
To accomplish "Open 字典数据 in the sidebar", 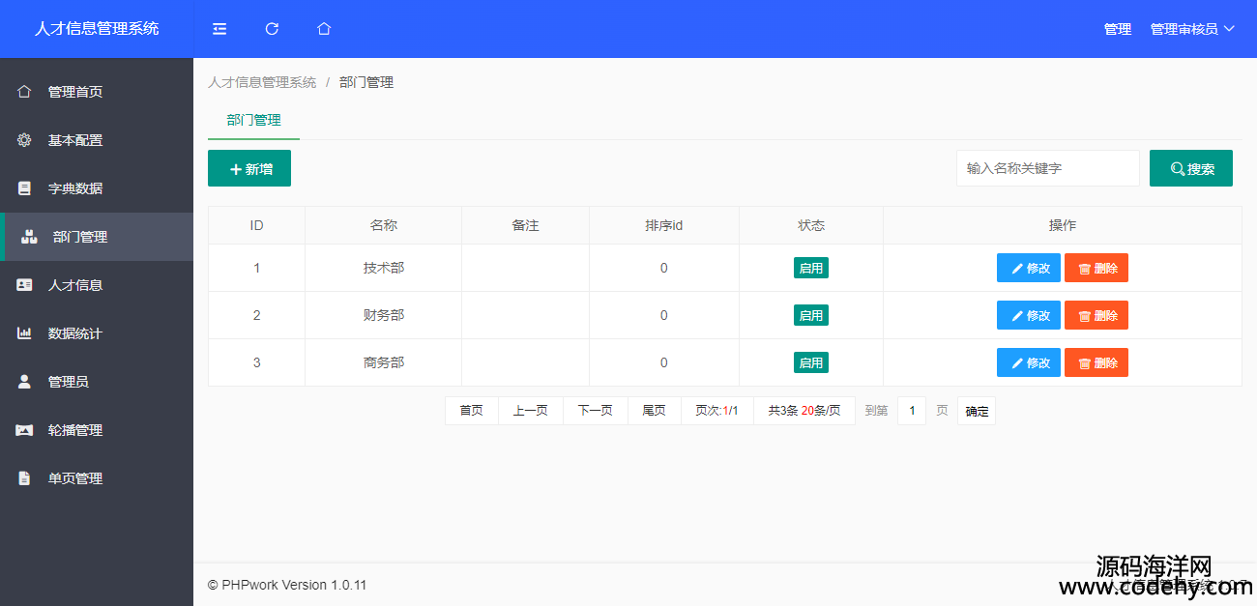I will (x=74, y=188).
